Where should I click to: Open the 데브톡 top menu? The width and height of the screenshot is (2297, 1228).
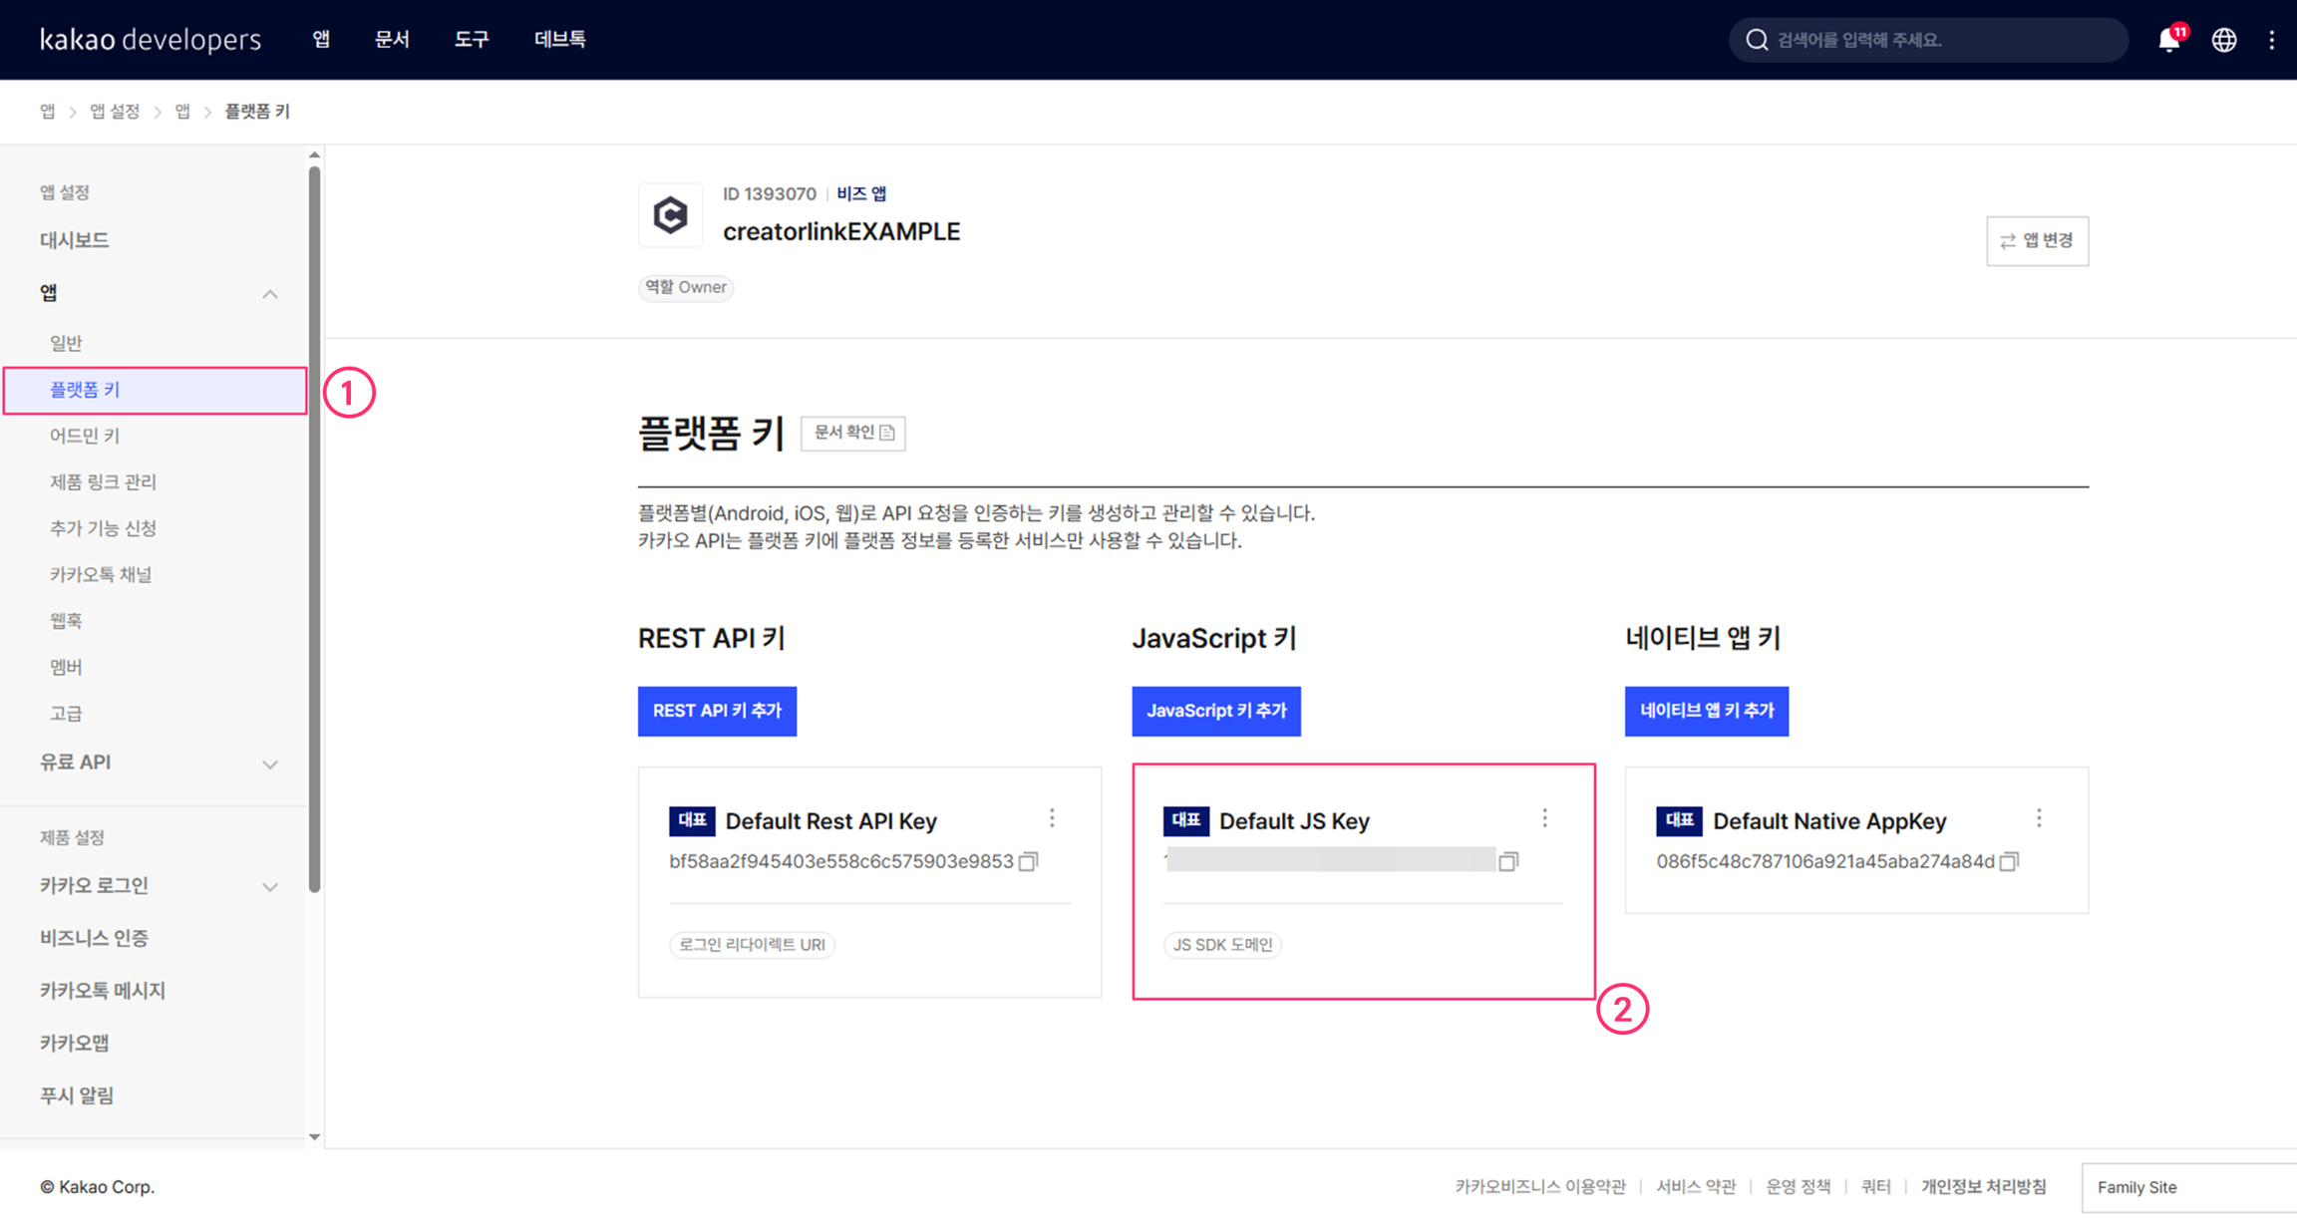pos(559,40)
